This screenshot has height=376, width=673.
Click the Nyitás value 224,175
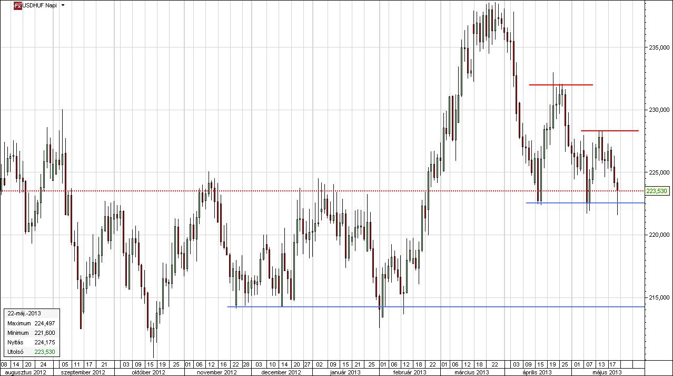click(x=44, y=342)
